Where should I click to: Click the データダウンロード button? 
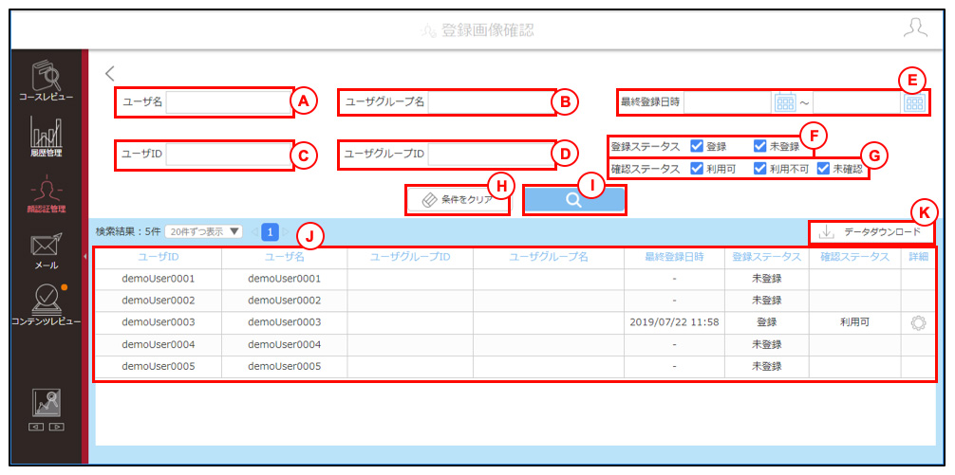click(x=871, y=231)
